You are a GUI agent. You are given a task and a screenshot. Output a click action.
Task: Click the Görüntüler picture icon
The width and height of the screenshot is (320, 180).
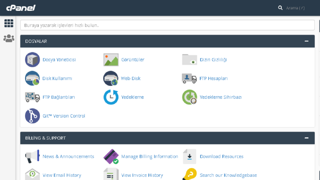click(x=111, y=60)
